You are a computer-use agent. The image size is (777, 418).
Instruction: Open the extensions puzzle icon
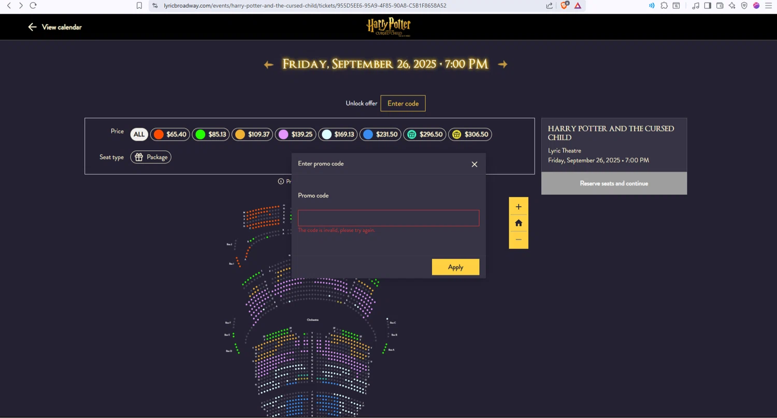[x=664, y=6]
